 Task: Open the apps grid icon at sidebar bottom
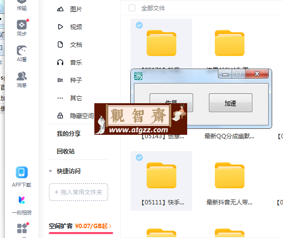(22, 228)
